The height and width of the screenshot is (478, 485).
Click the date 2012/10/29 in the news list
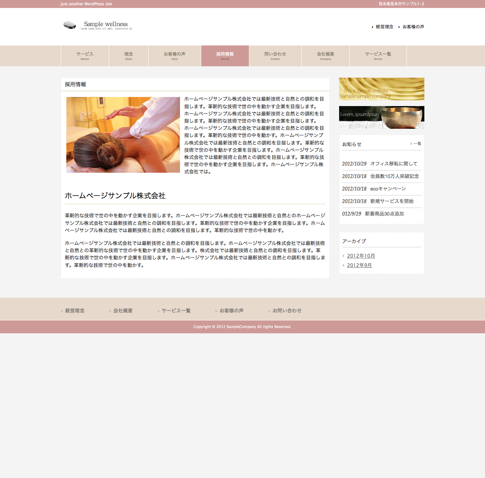click(354, 164)
